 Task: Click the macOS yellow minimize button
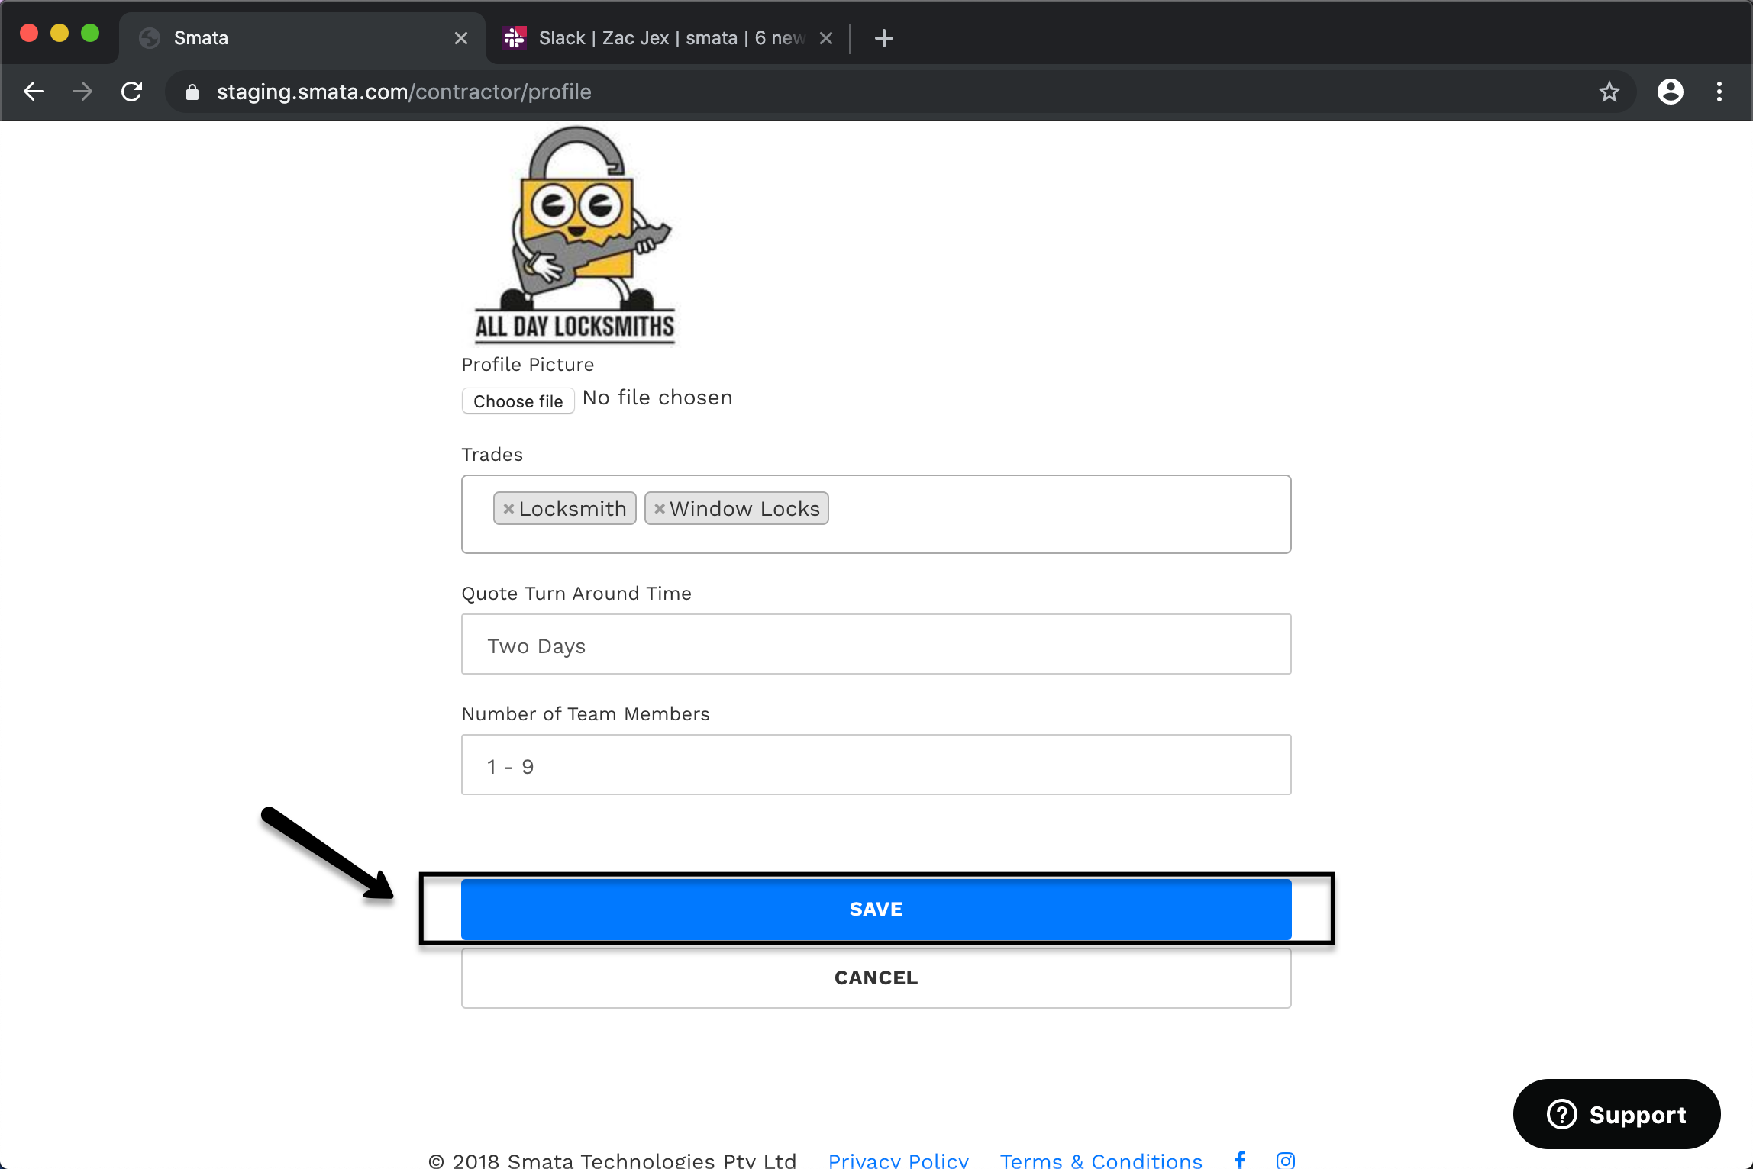tap(60, 34)
